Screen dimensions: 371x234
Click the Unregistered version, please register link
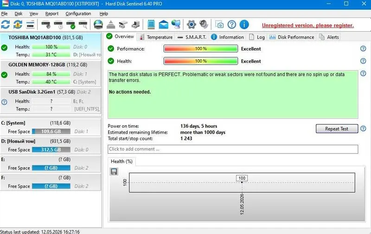point(308,26)
